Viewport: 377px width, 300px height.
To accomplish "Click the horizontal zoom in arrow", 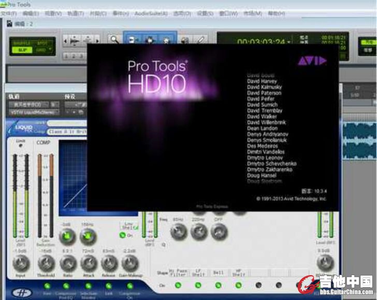I will pyautogui.click(x=97, y=41).
